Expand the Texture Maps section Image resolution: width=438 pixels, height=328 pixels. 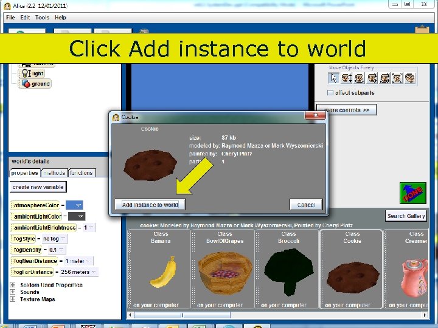click(x=13, y=299)
